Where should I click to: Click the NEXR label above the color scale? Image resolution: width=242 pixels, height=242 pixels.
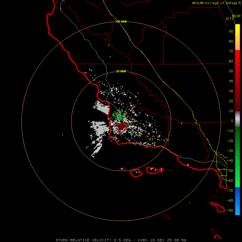click(236, 16)
